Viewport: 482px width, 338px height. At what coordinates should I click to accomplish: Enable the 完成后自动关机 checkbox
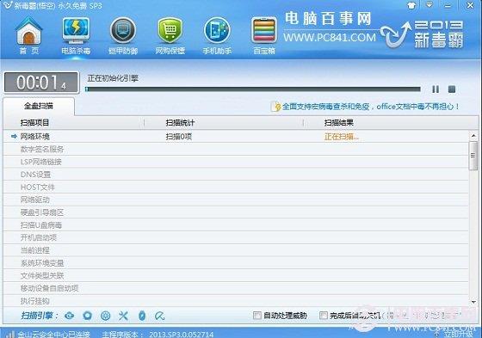(x=324, y=316)
